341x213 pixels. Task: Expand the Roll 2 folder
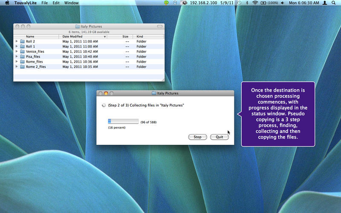17,41
